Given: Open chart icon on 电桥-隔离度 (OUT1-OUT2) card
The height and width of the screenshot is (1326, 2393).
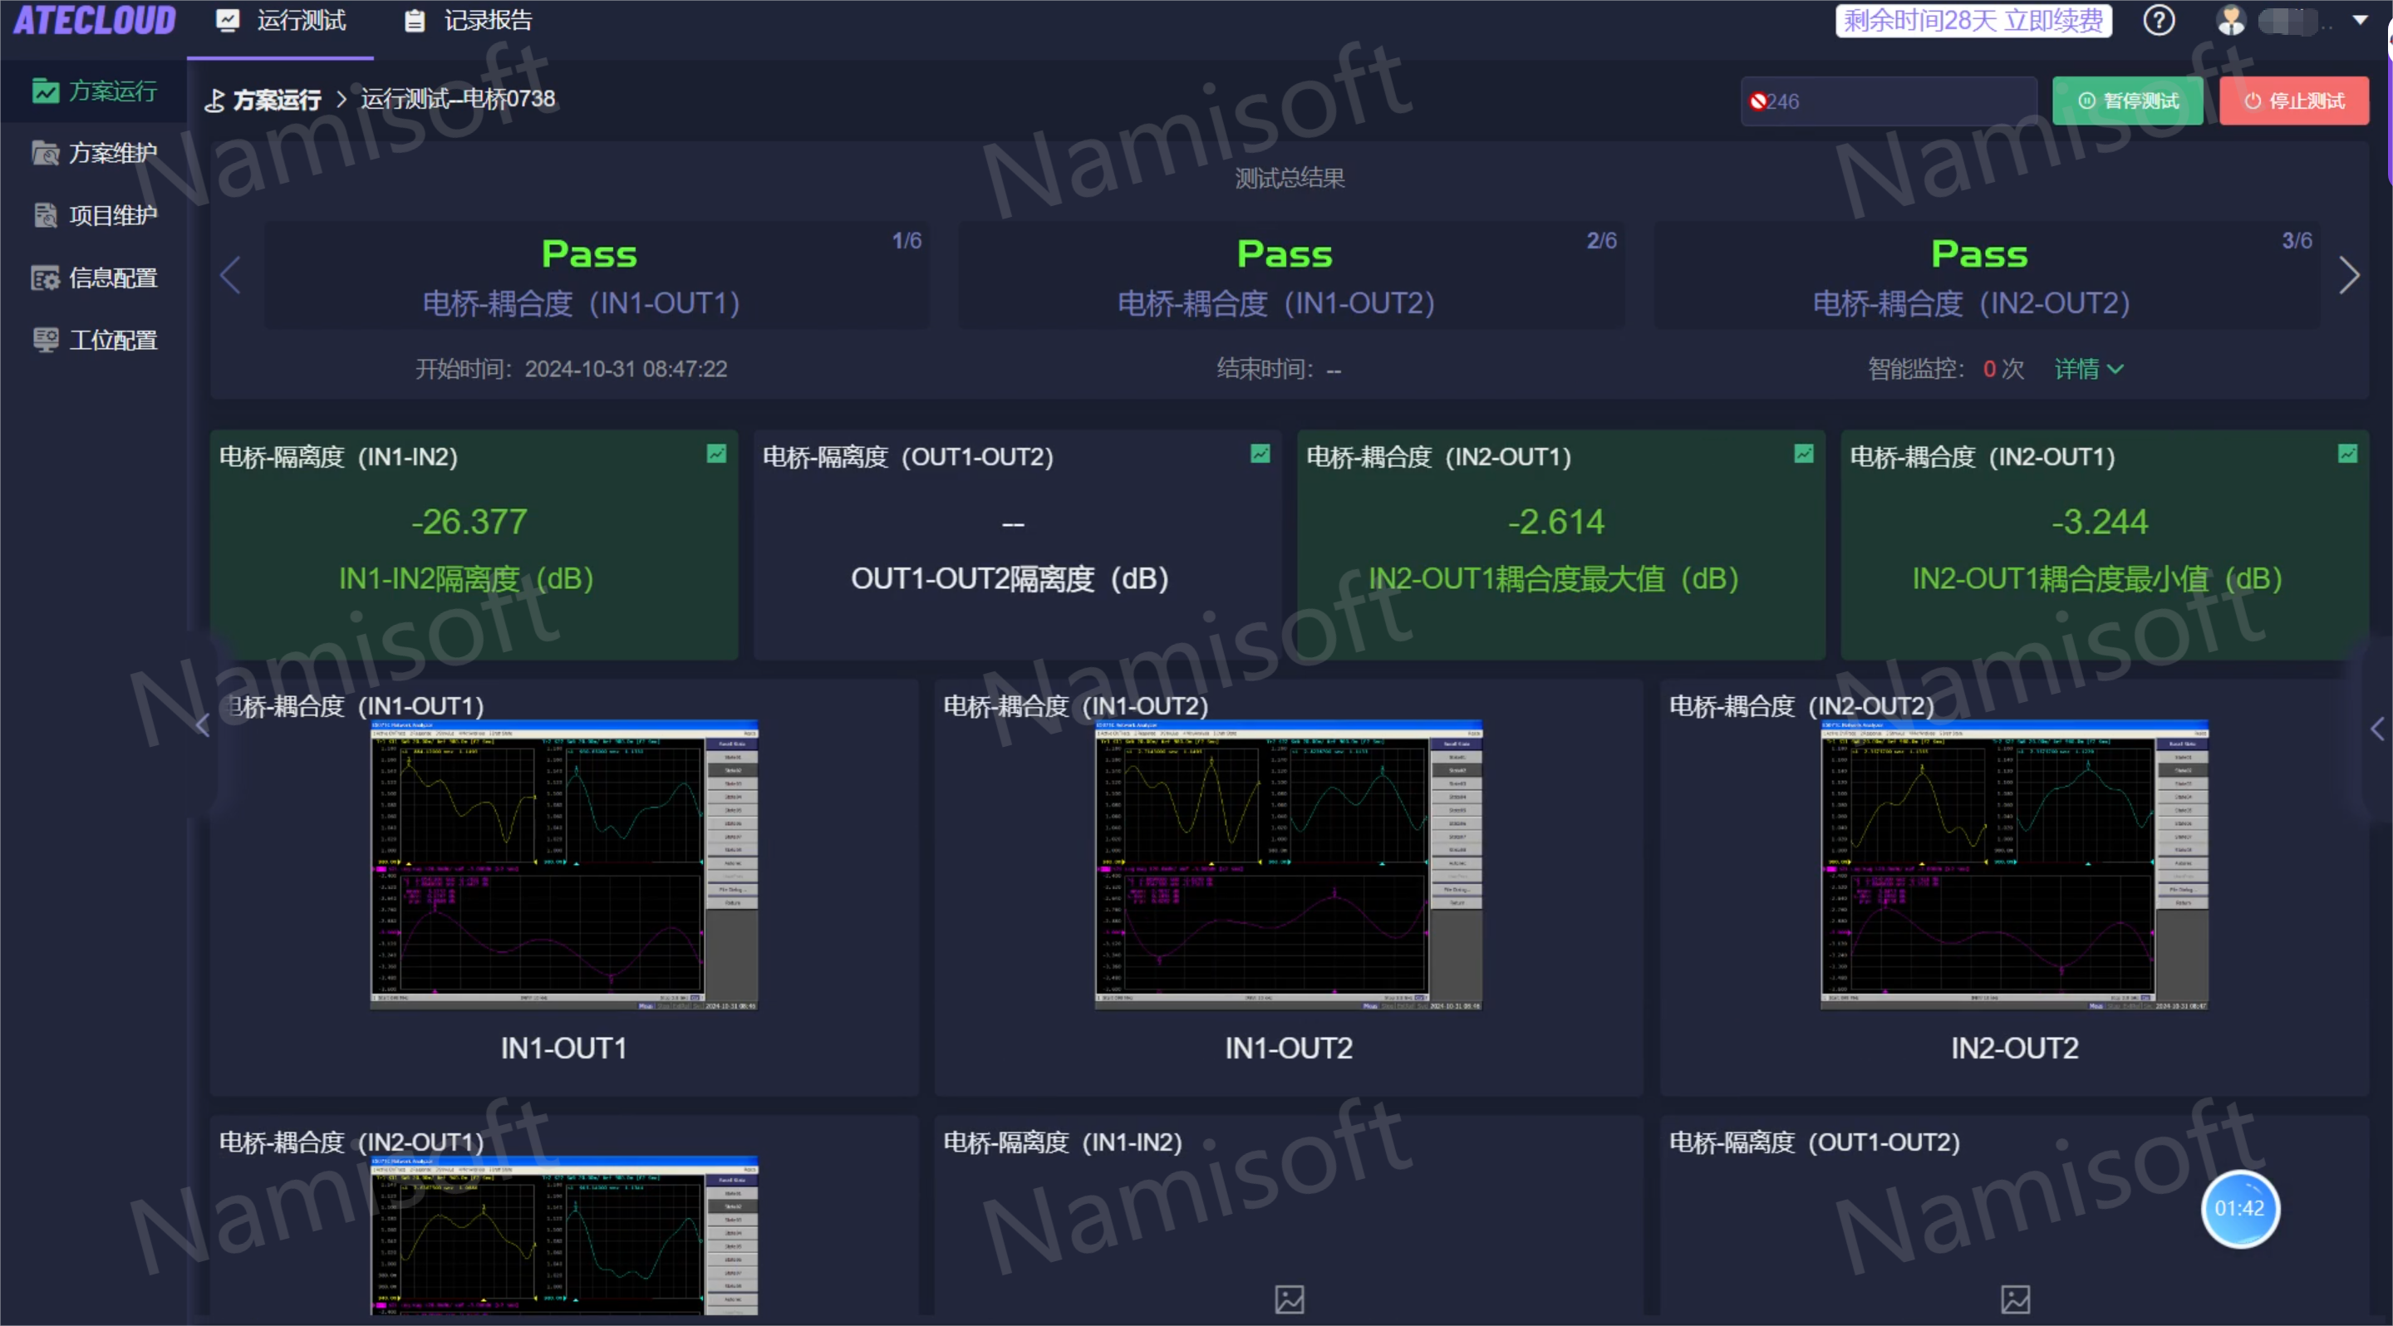Looking at the screenshot, I should [1260, 453].
